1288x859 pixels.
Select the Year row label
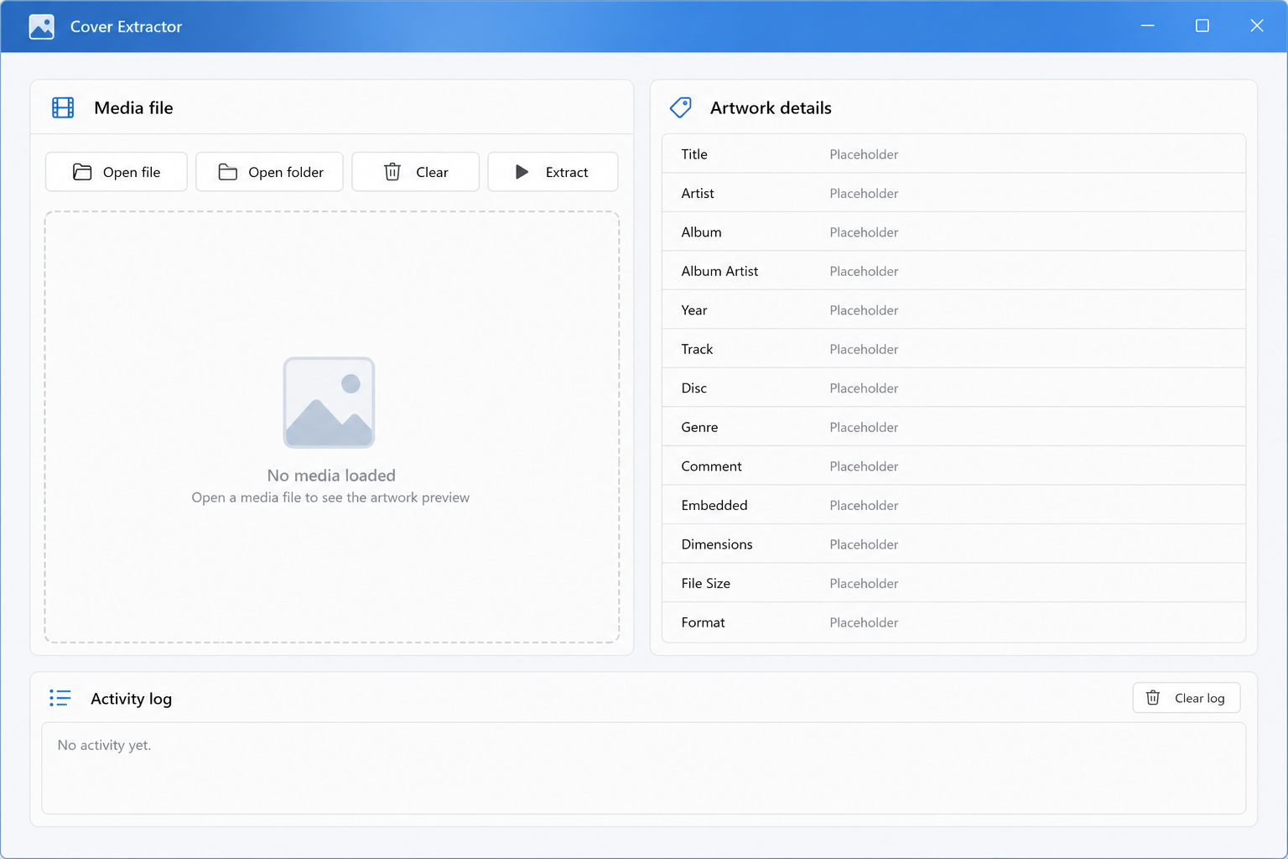694,310
